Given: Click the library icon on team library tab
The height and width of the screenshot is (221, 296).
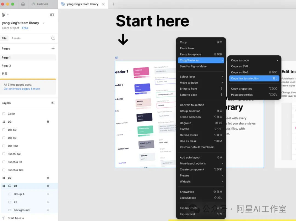Looking at the screenshot, I should [63, 4].
